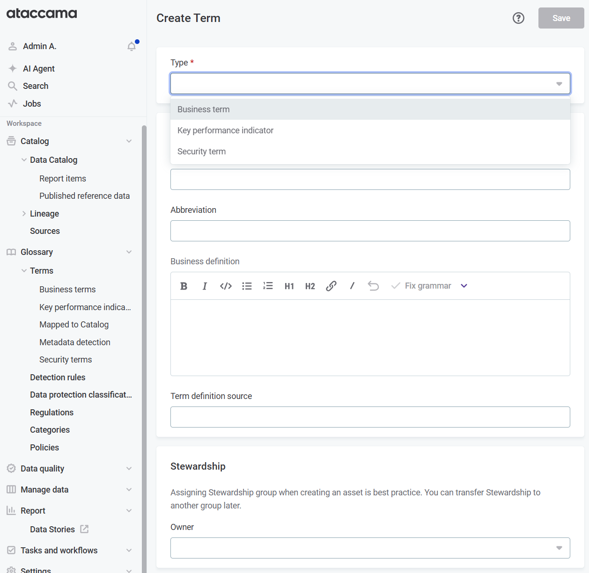The height and width of the screenshot is (573, 589).
Task: Select Key performance indicator from the Type list
Action: [225, 130]
